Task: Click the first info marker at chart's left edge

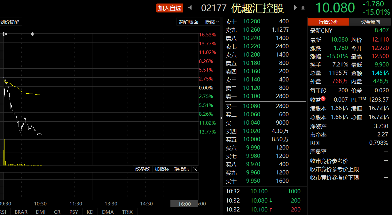Action: tap(5, 34)
